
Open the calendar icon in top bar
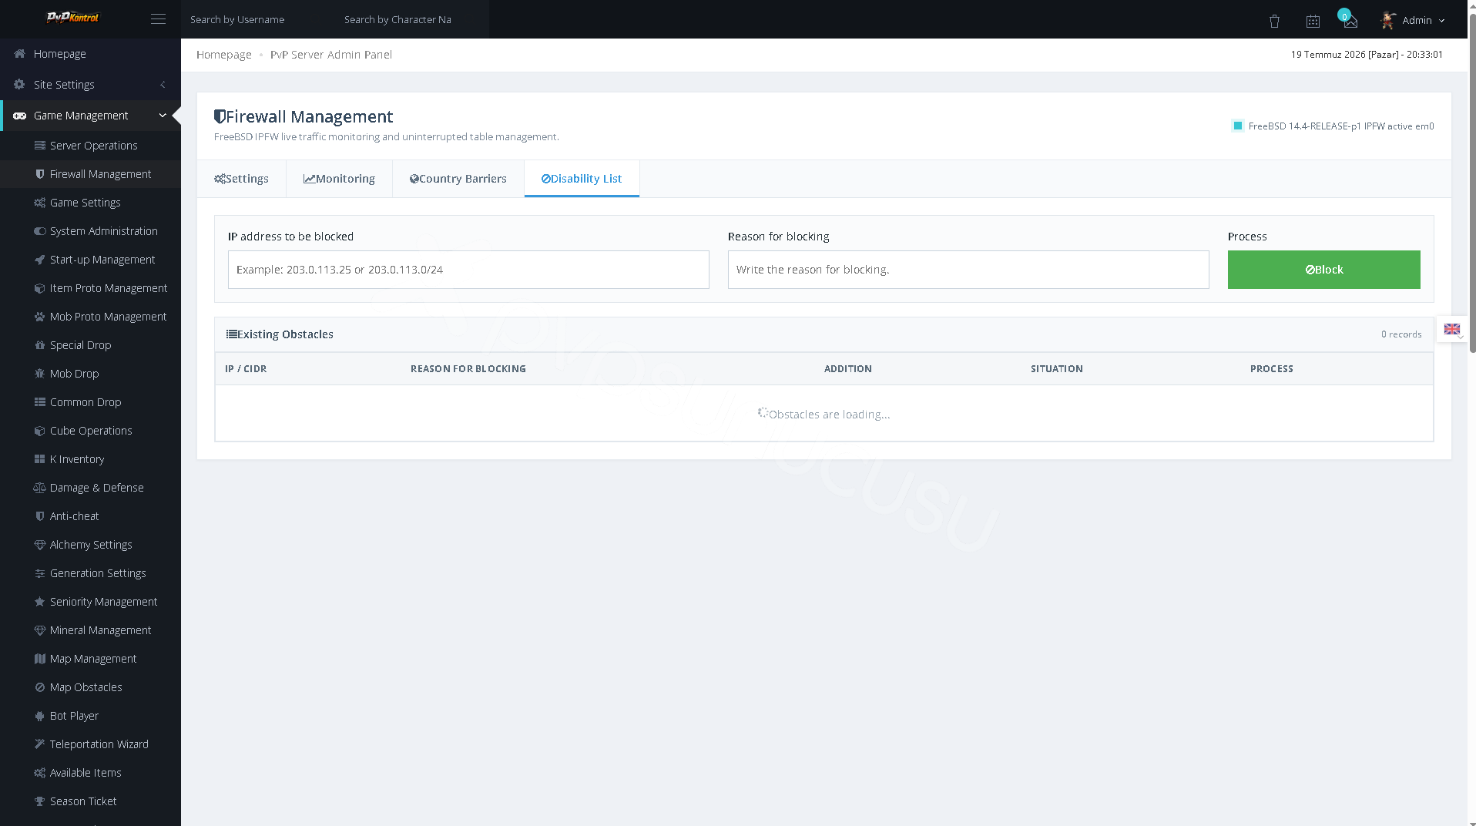point(1313,22)
